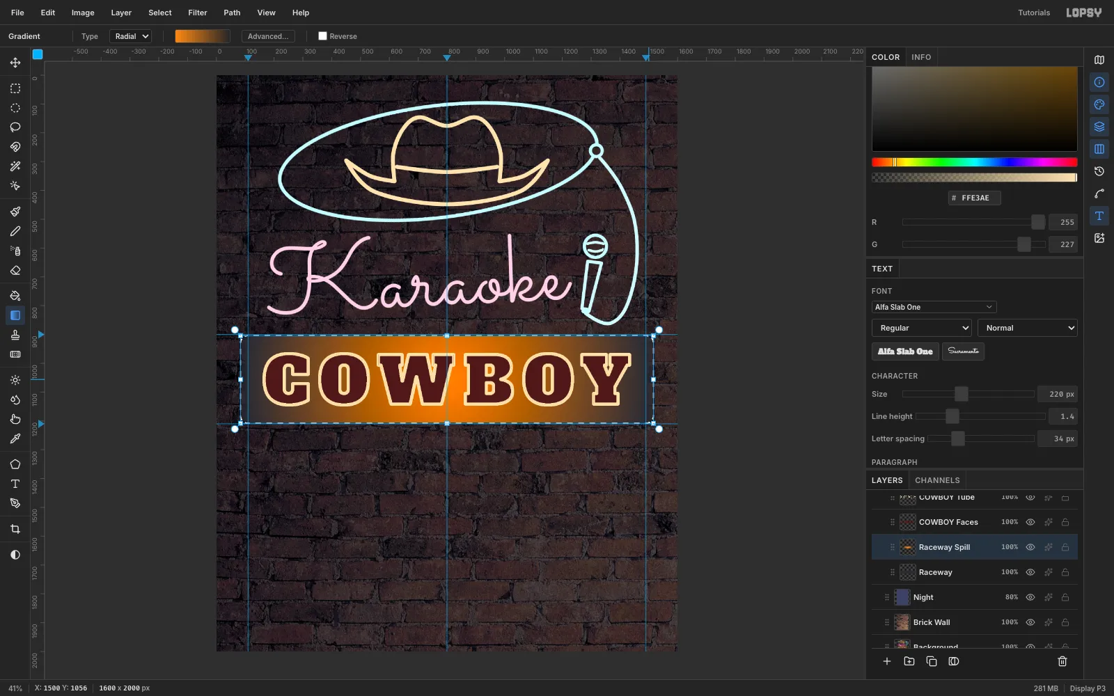Delete the selected layer
Screen dimensions: 1114x696
[1062, 661]
